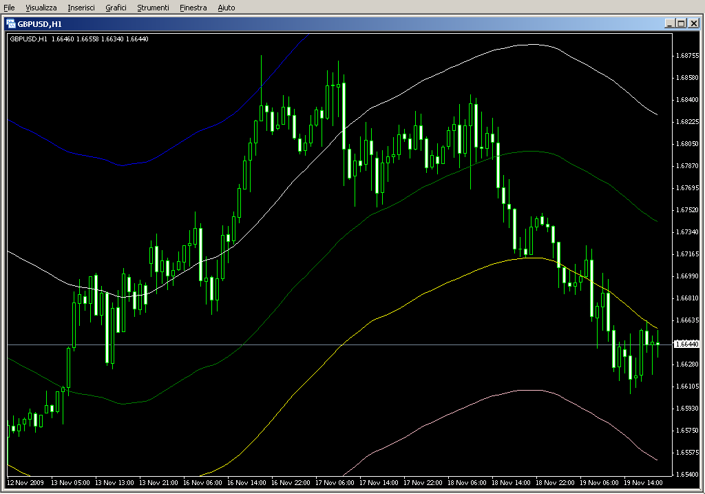Click price scale value 1.66105
Viewport: 705px width, 494px height.
[688, 387]
